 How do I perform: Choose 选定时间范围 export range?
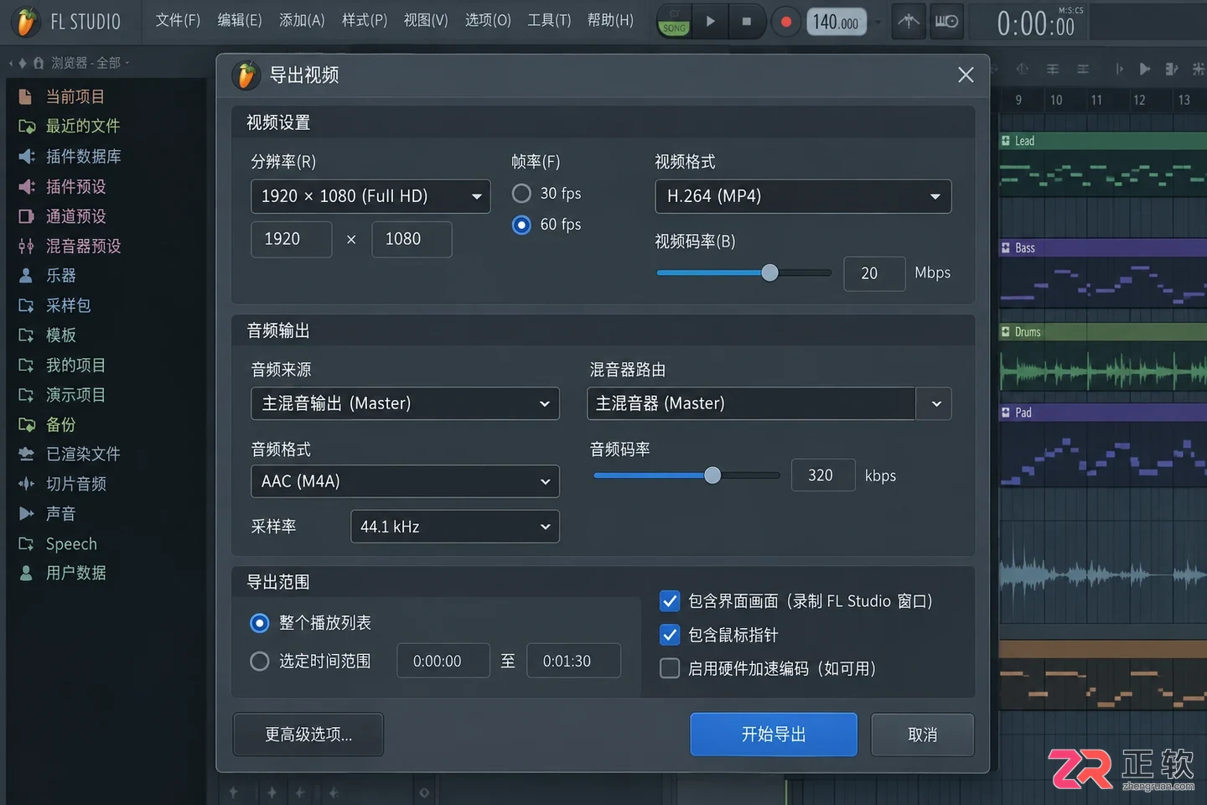[x=260, y=662]
